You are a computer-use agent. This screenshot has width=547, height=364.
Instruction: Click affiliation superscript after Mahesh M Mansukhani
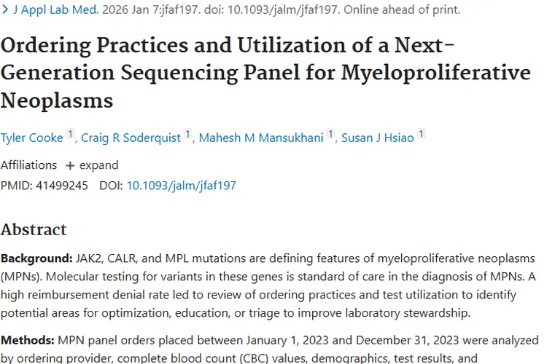click(331, 135)
